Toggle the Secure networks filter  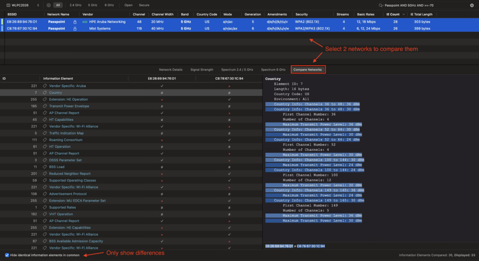[144, 5]
